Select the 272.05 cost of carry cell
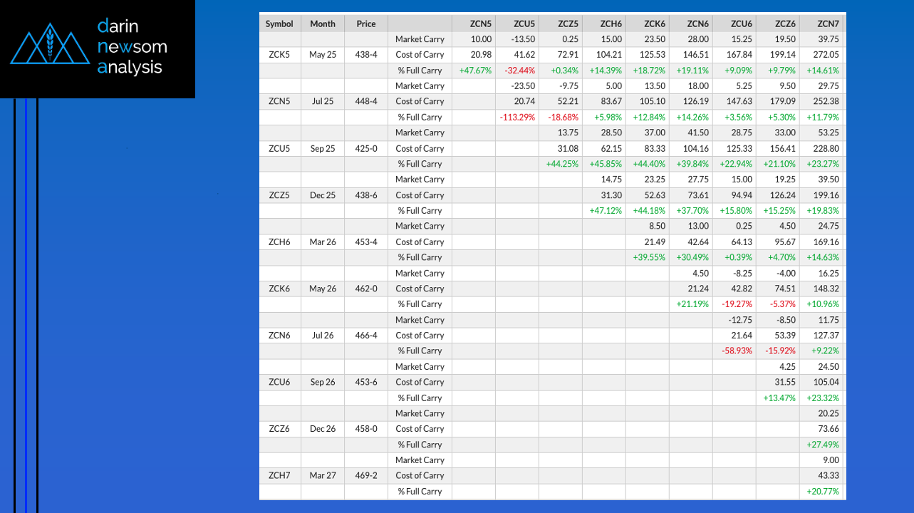The width and height of the screenshot is (914, 513). point(824,55)
